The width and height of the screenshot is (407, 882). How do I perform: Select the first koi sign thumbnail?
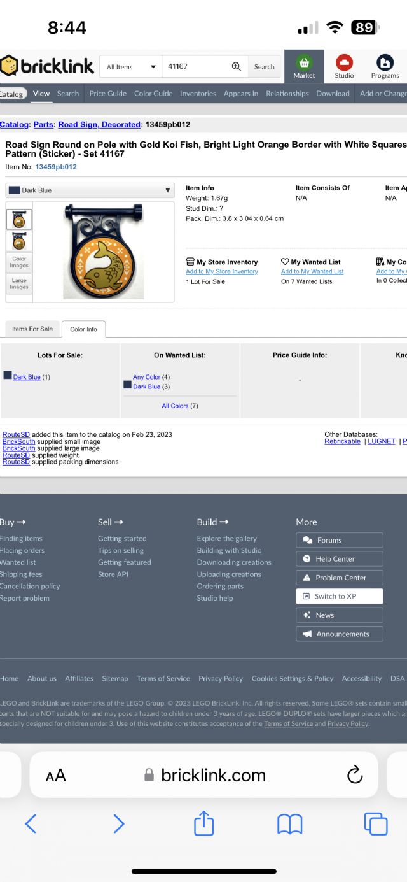pos(19,220)
